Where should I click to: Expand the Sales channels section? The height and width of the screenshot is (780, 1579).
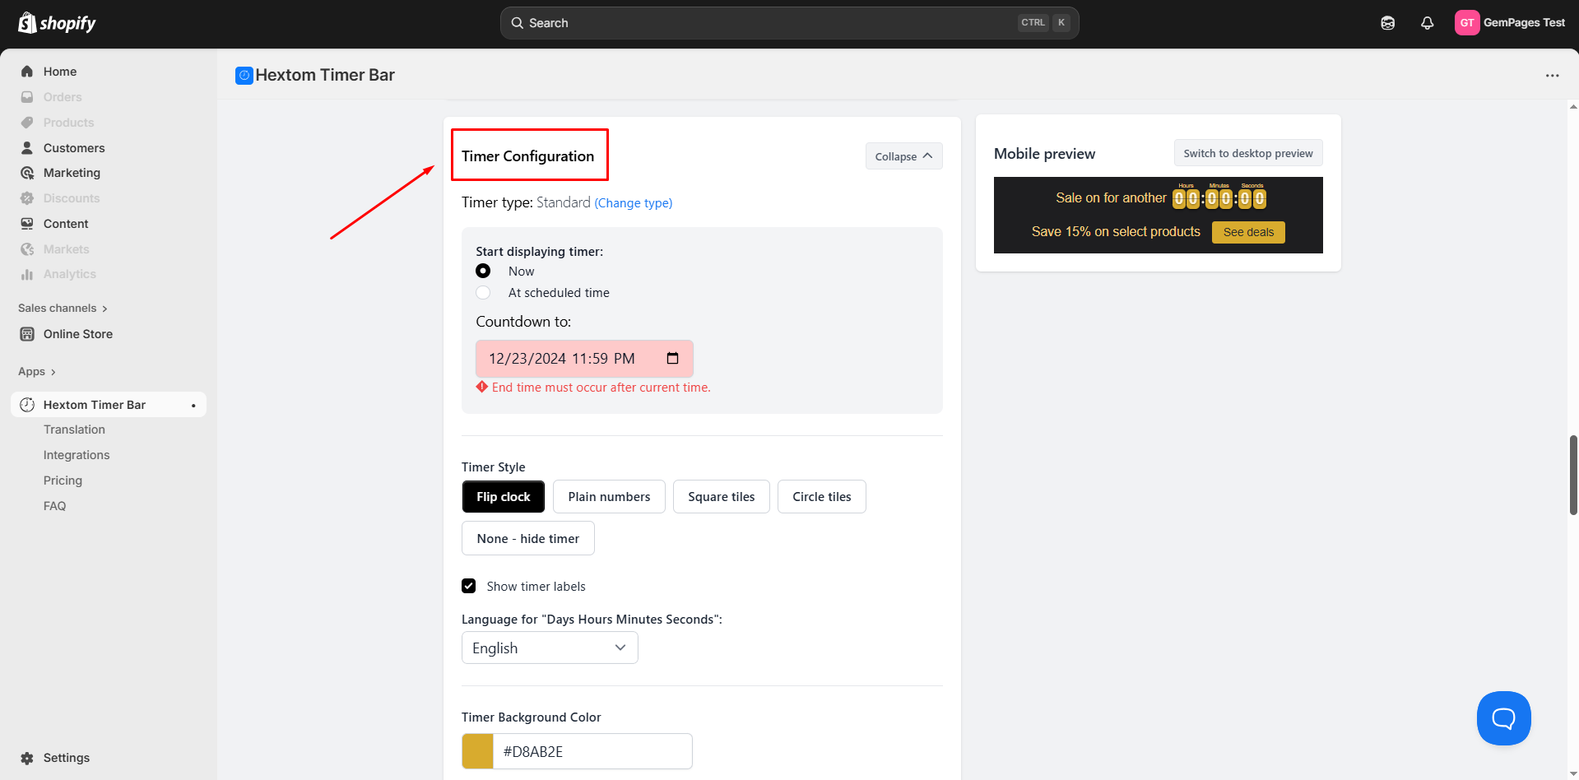tap(63, 309)
